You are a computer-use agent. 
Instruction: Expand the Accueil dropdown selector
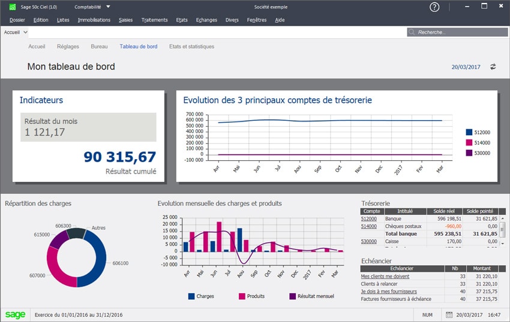pyautogui.click(x=16, y=32)
